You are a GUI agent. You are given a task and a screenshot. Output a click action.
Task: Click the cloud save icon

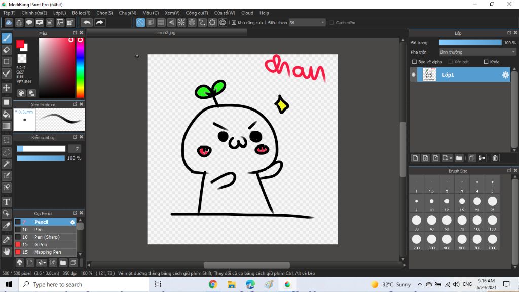(9, 22)
